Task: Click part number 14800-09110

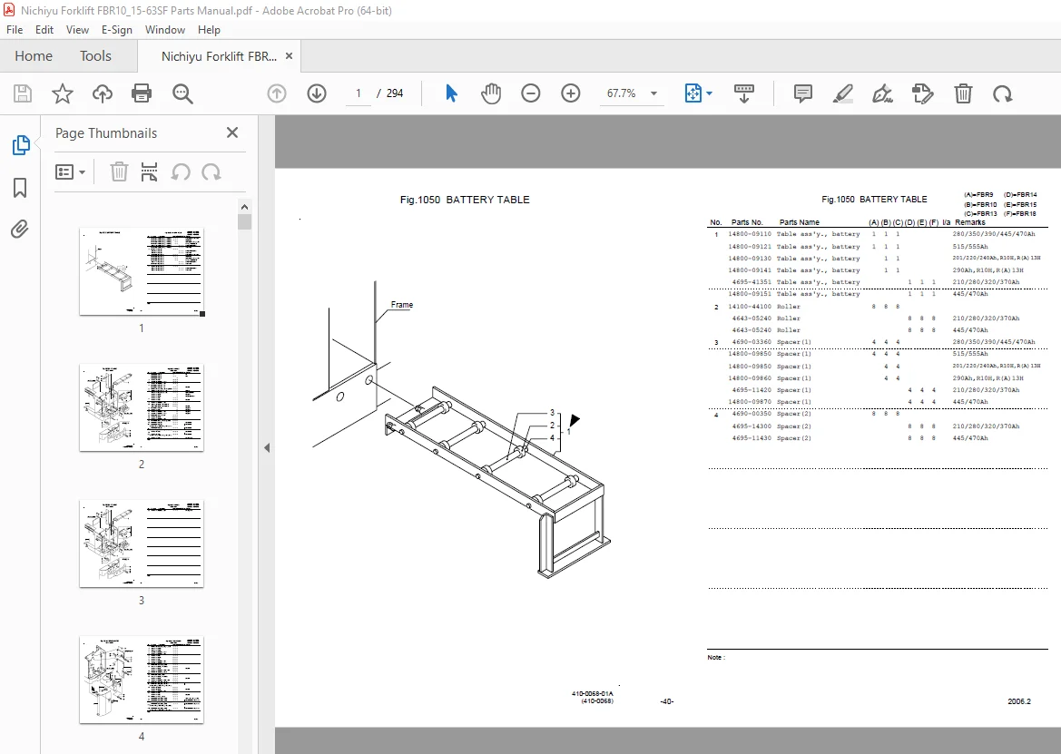Action: click(750, 234)
